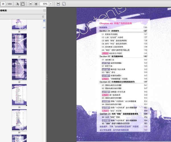171x142 pixels.
Task: Click the page number field showing 19
Action: coord(3,4)
